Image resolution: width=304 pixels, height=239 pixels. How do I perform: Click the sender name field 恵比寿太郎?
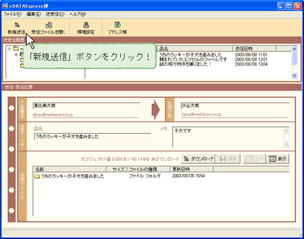(86, 106)
